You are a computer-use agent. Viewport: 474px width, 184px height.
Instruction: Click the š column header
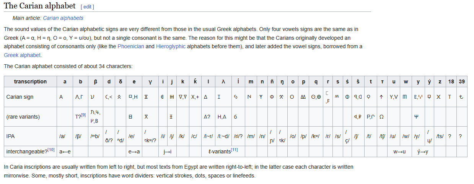tap(358, 81)
